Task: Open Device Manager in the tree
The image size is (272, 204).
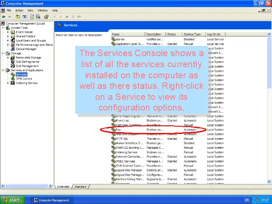Action: tap(26, 49)
